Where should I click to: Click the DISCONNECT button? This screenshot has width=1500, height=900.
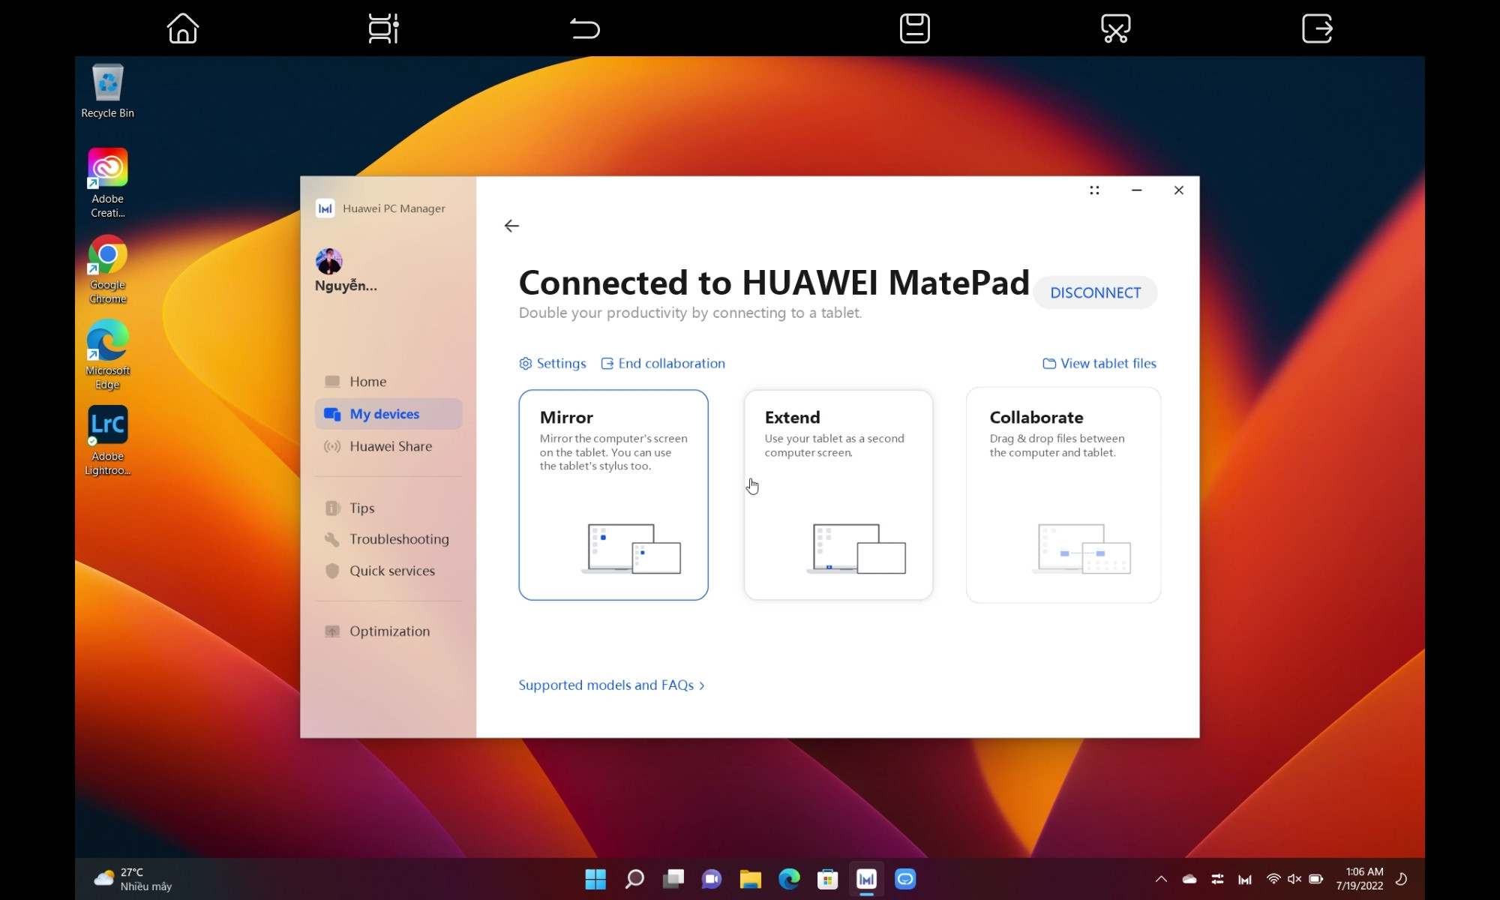click(1095, 292)
